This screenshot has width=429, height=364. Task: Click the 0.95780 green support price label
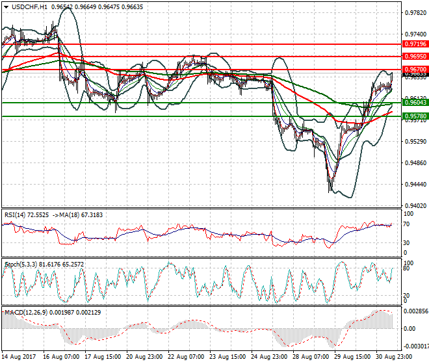tap(415, 116)
